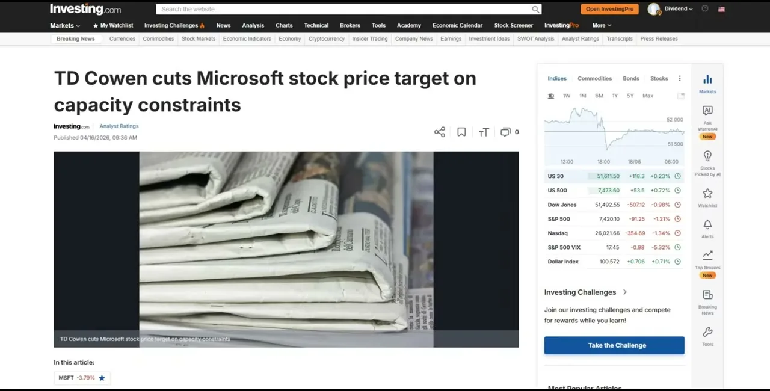The width and height of the screenshot is (770, 391).
Task: Click the search magnifier icon
Action: [x=535, y=9]
